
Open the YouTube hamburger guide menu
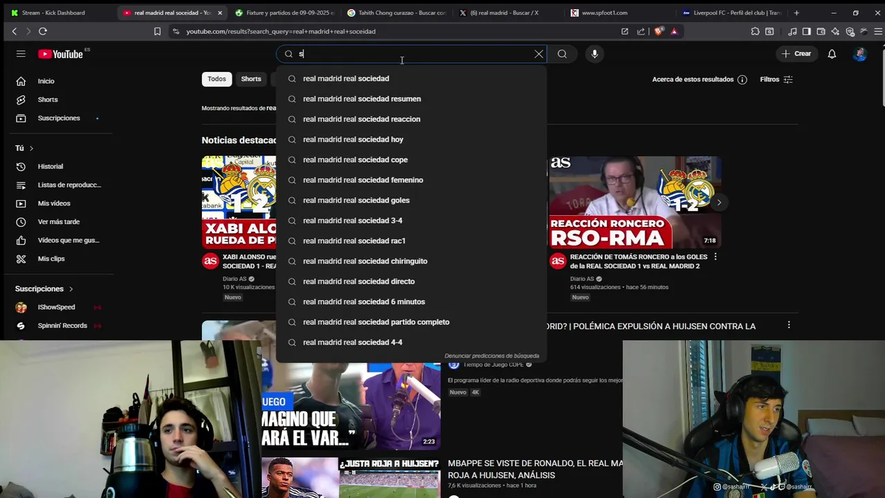21,54
